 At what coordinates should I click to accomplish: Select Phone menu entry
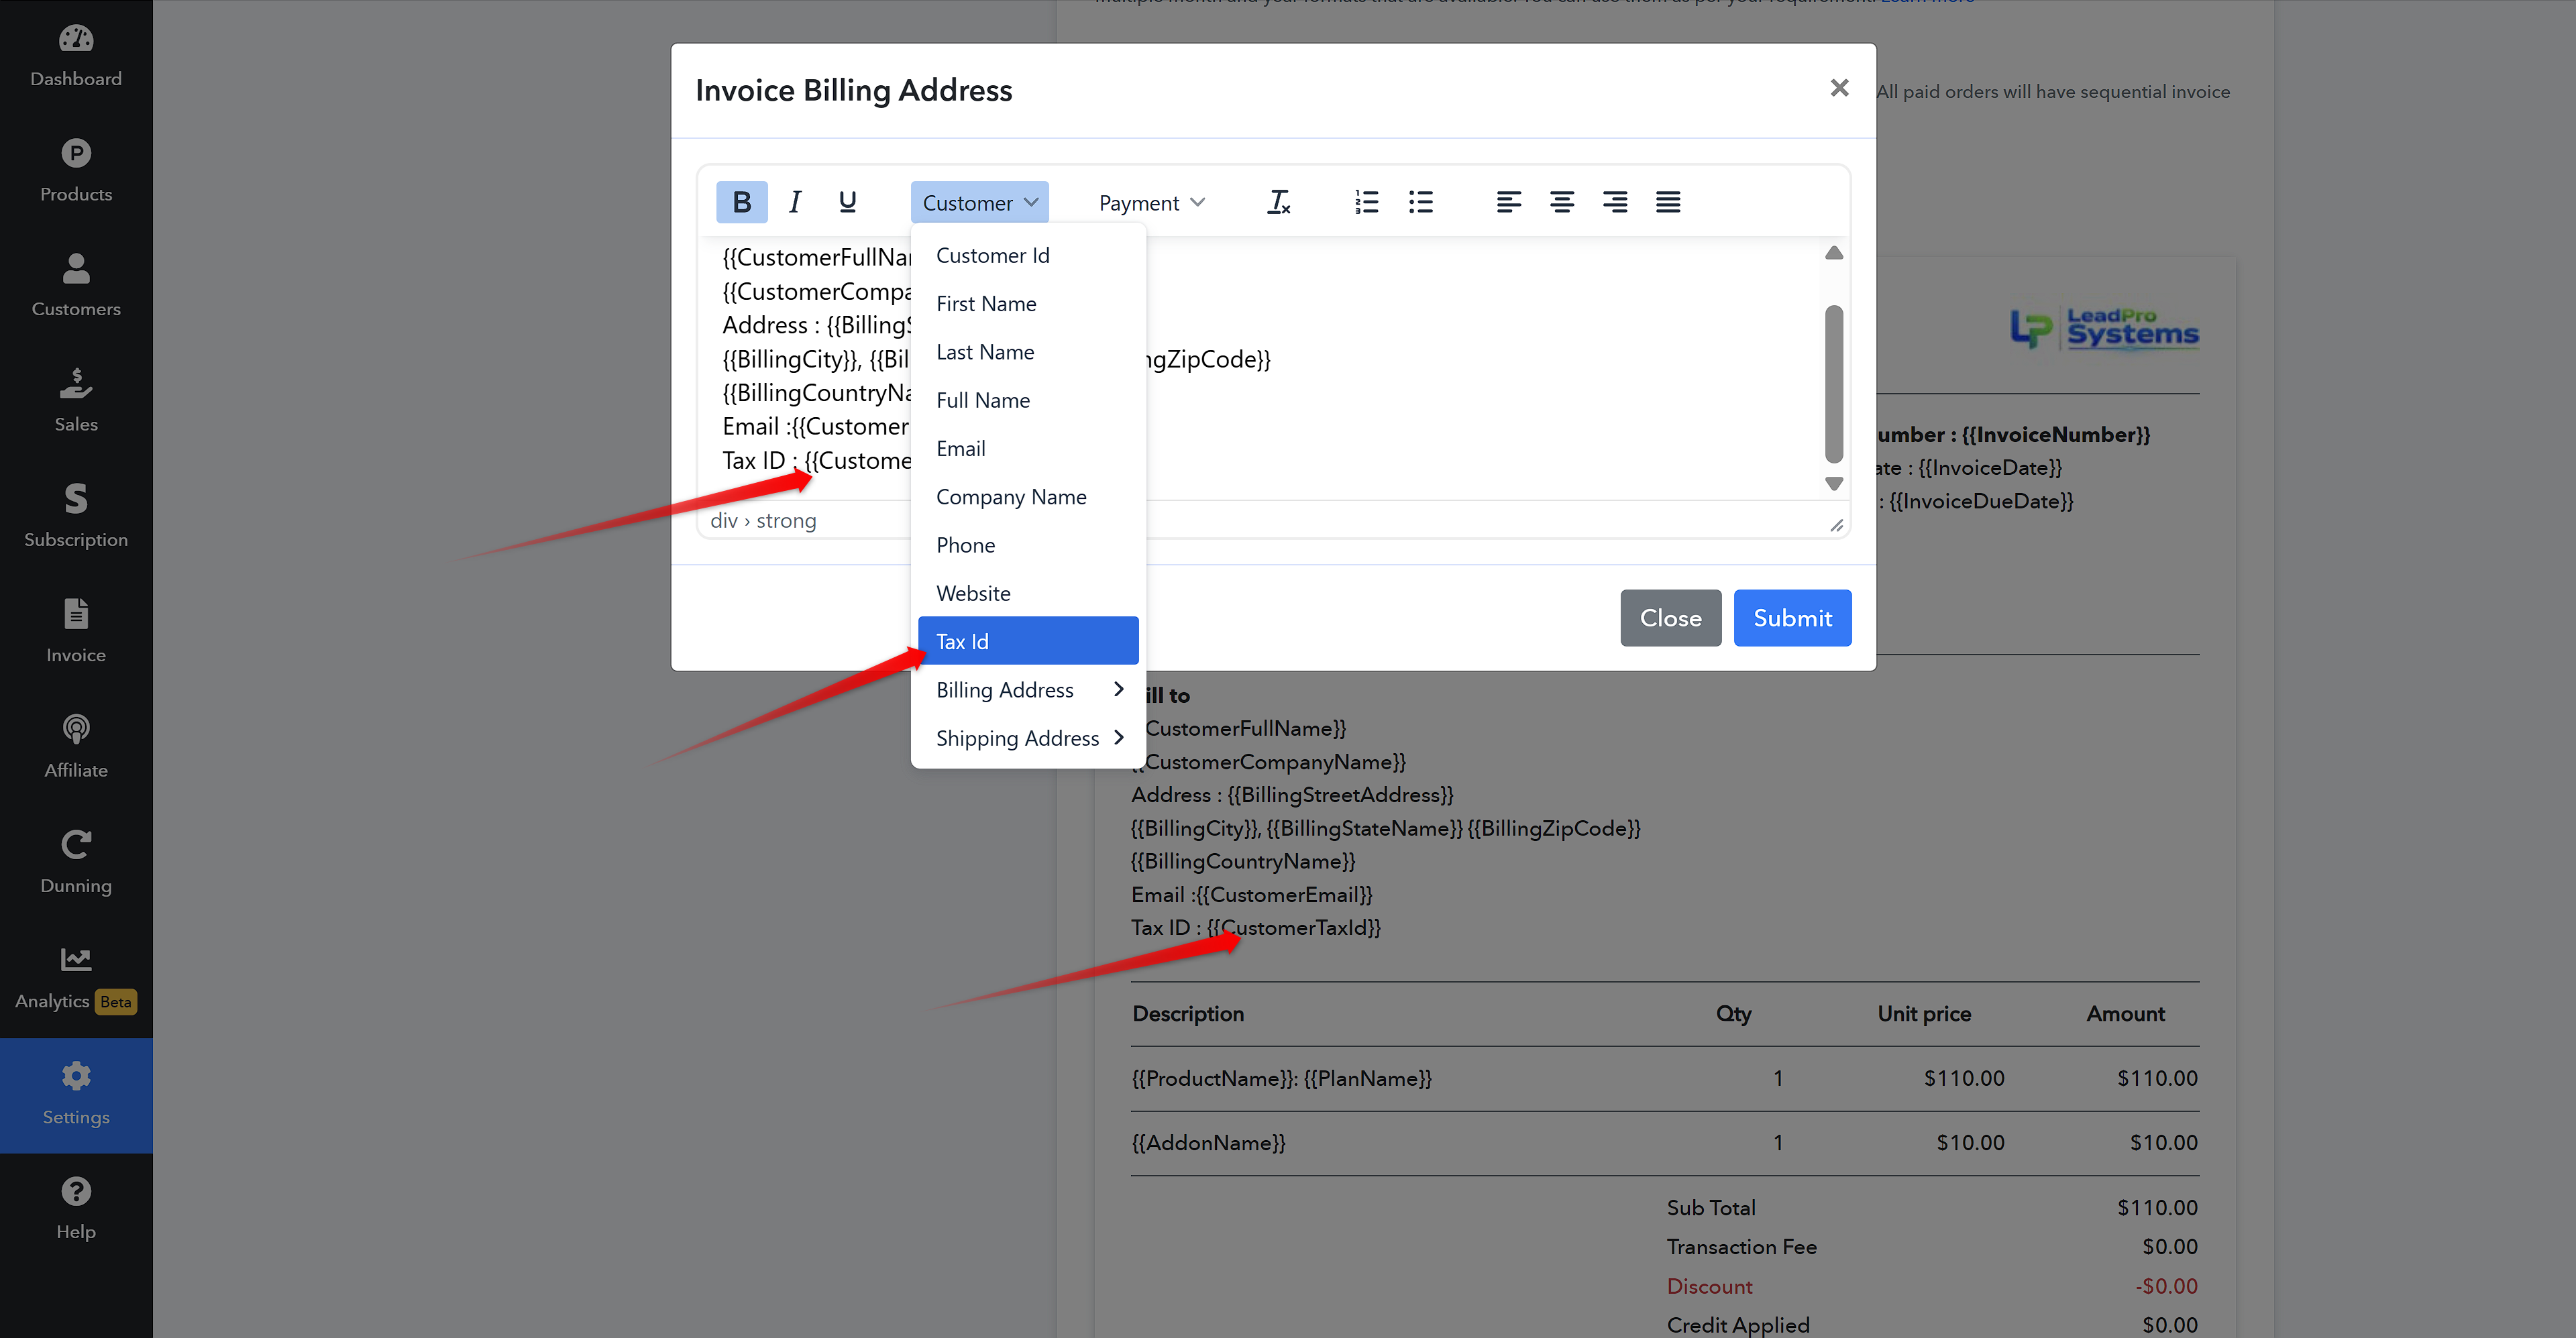click(x=1028, y=545)
